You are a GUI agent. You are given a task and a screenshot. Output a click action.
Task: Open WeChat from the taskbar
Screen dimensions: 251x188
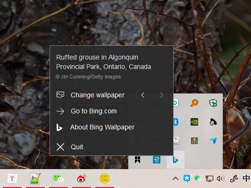tap(59, 179)
